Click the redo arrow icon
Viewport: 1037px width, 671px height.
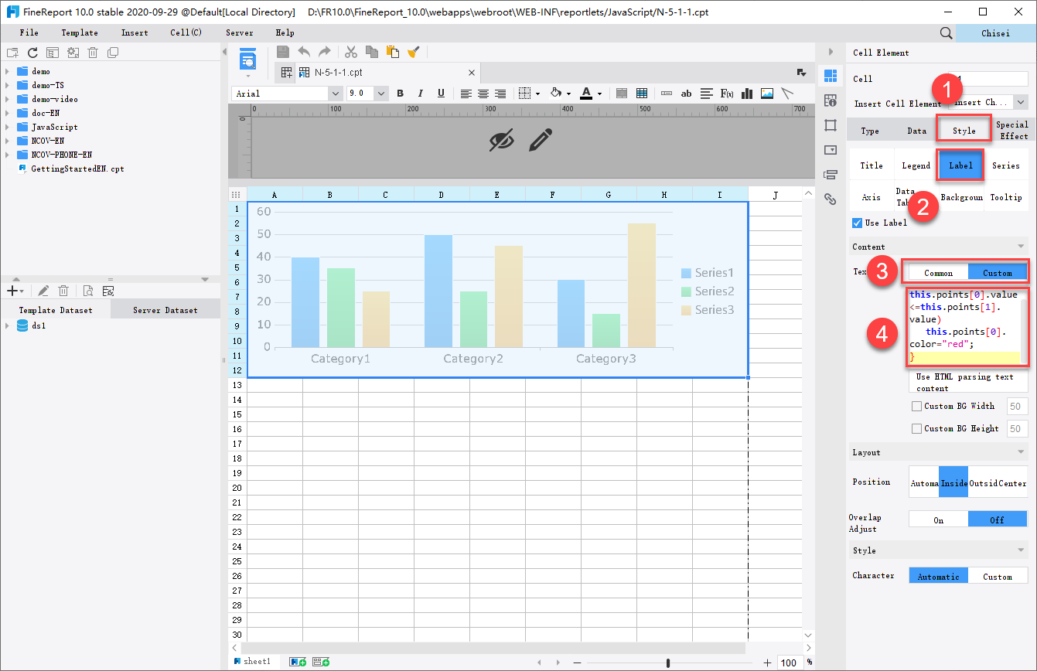coord(325,52)
